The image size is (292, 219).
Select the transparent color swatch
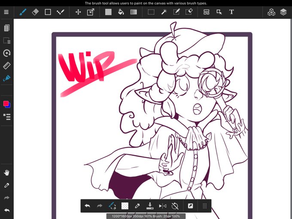(x=125, y=206)
